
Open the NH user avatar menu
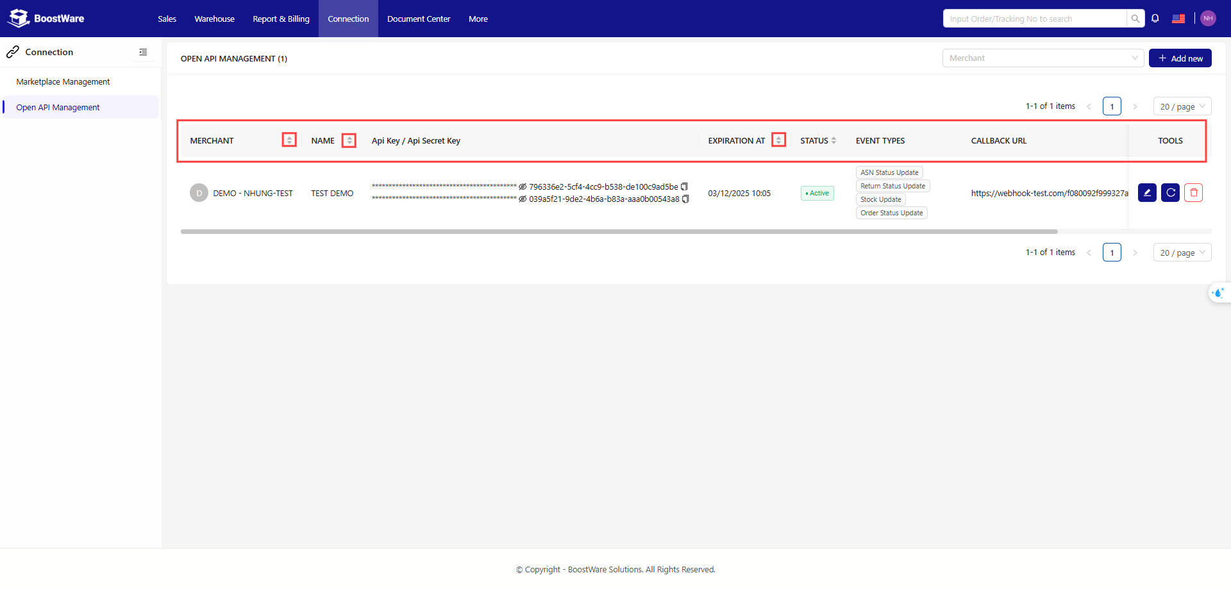click(x=1208, y=19)
